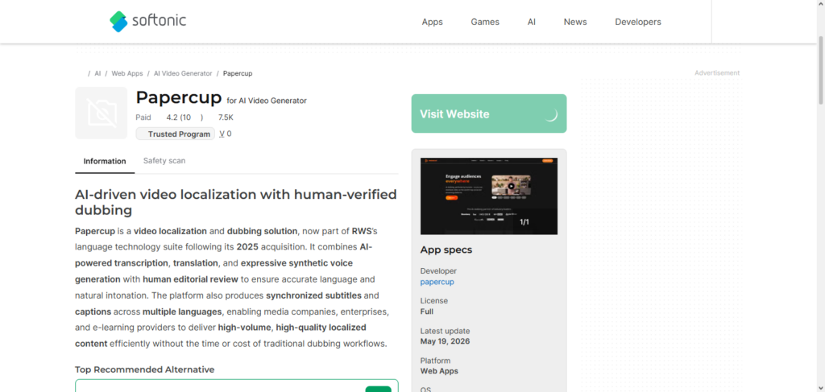Click the 'Paid' price label
The width and height of the screenshot is (825, 392).
(x=143, y=118)
